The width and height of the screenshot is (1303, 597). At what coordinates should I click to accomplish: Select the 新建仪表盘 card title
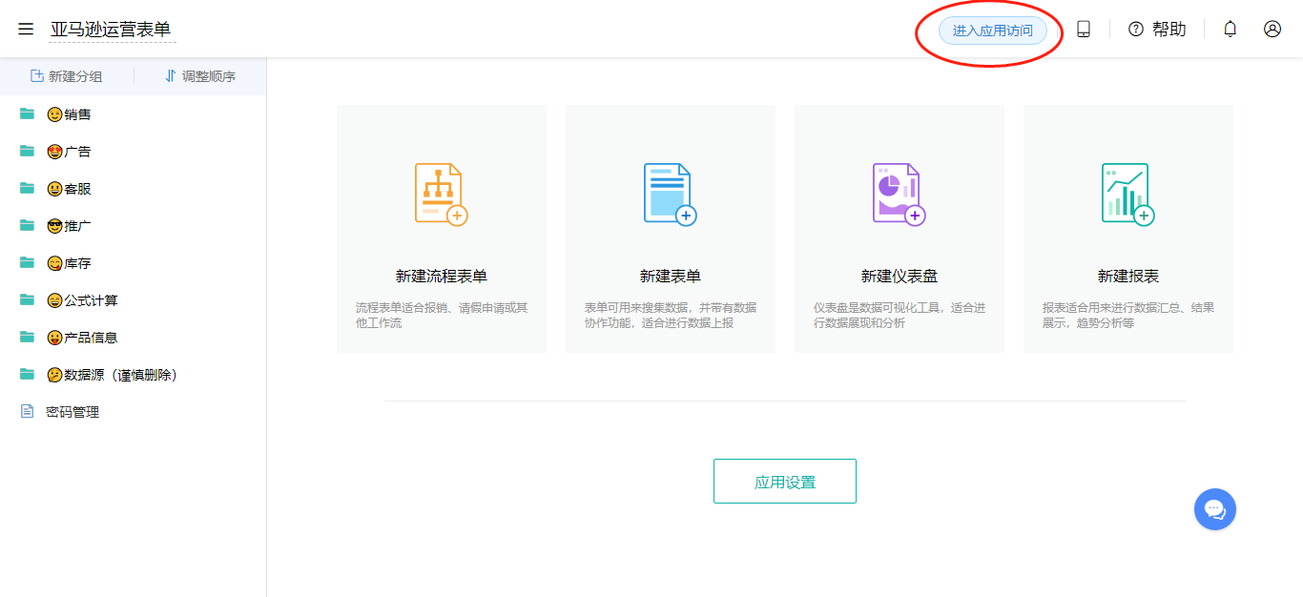(900, 277)
